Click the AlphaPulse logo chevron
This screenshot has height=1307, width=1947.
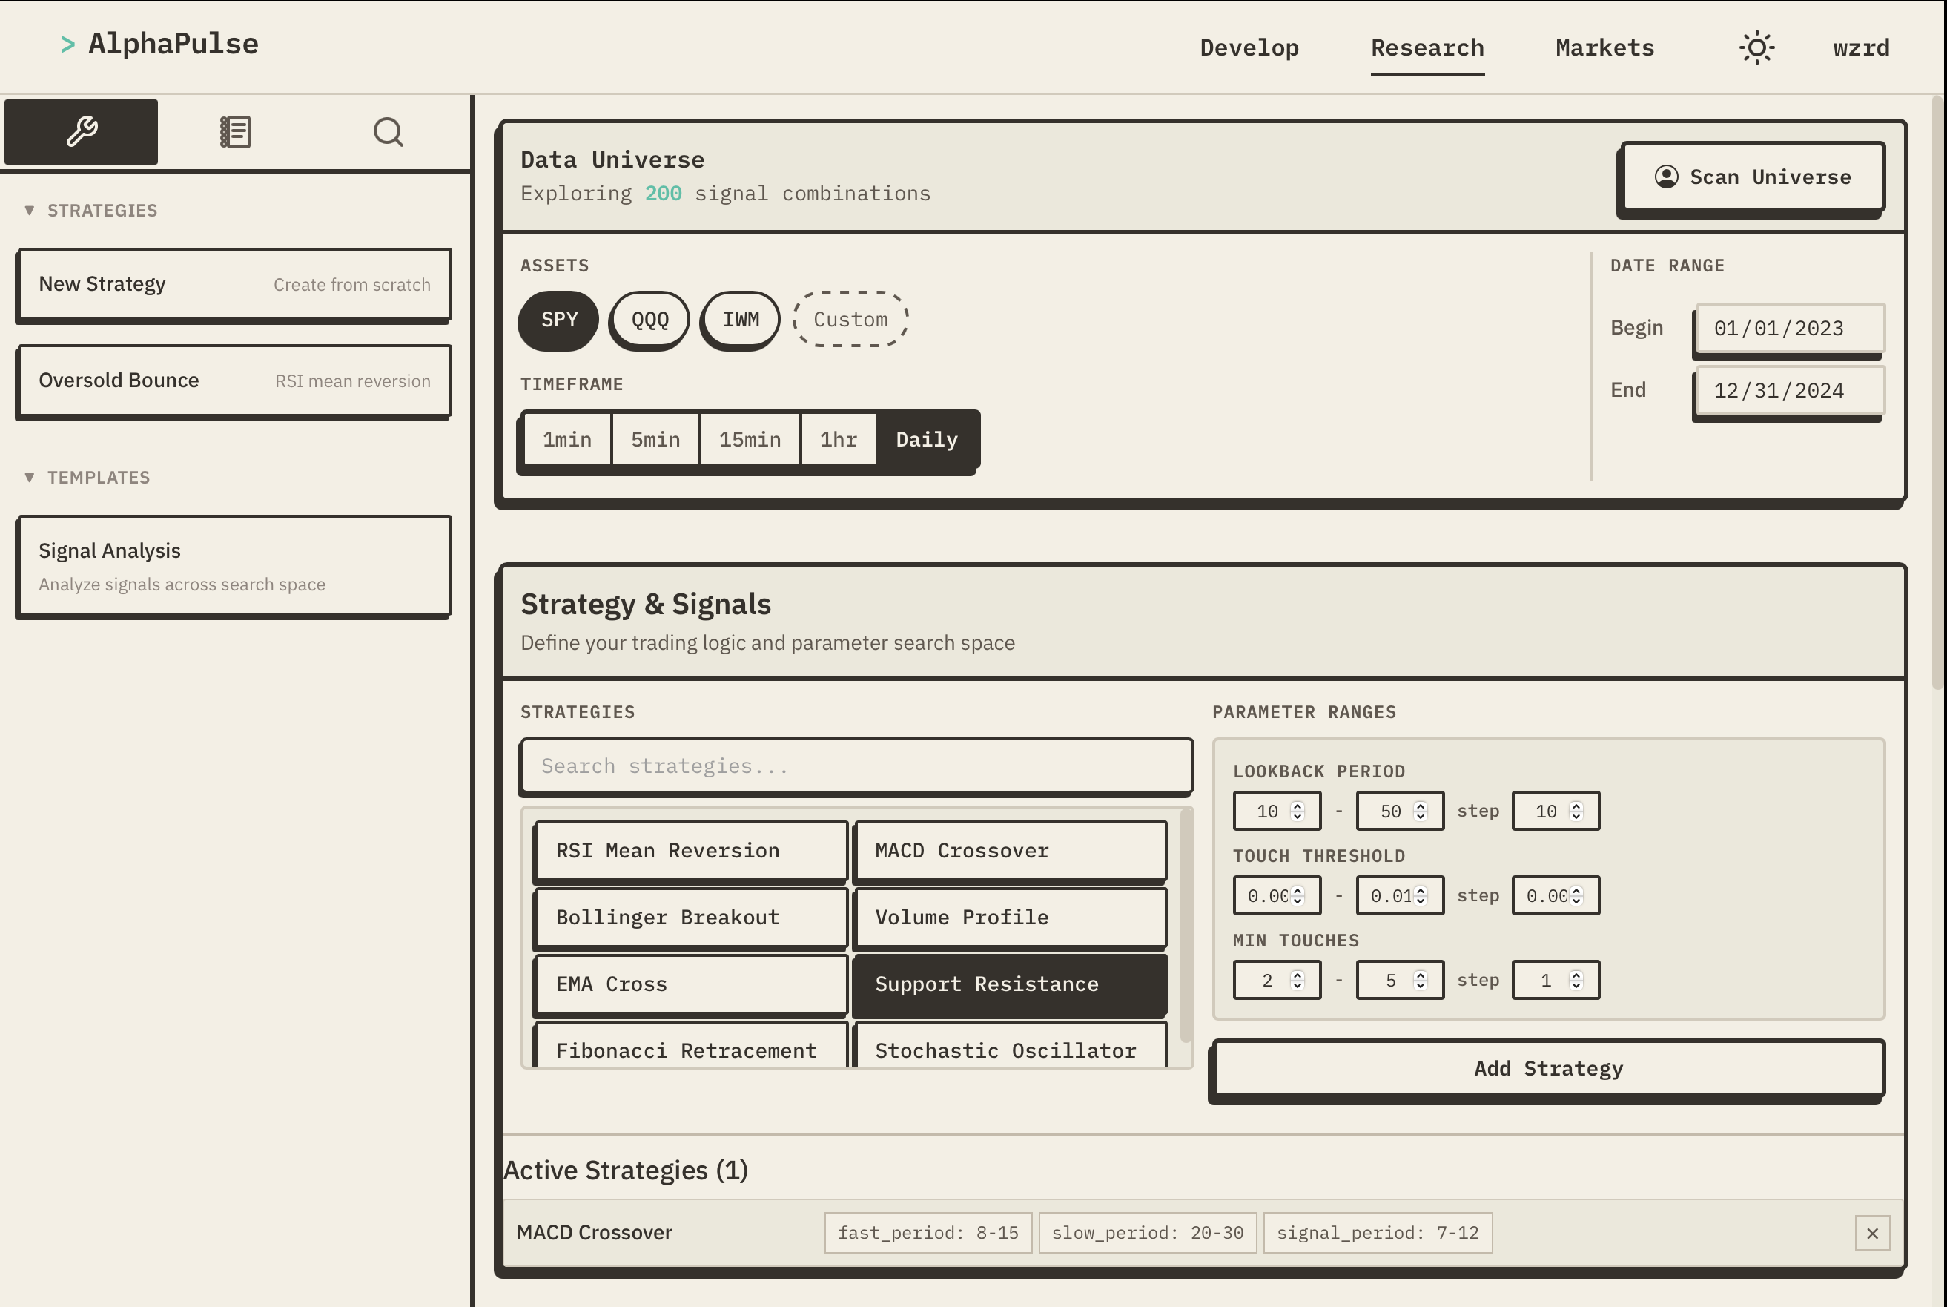68,45
